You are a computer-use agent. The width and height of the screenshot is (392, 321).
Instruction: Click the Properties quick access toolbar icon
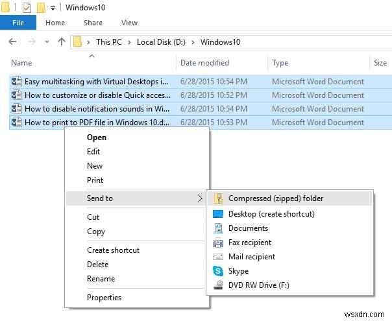27,8
